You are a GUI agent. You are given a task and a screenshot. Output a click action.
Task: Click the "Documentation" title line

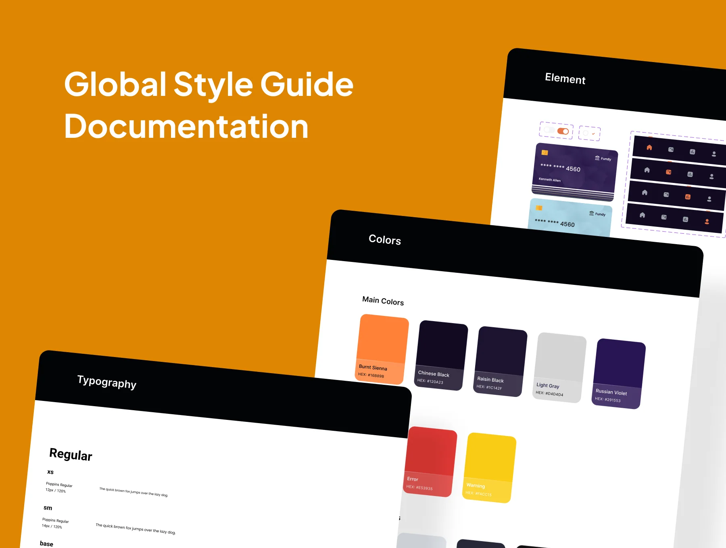[x=186, y=127]
